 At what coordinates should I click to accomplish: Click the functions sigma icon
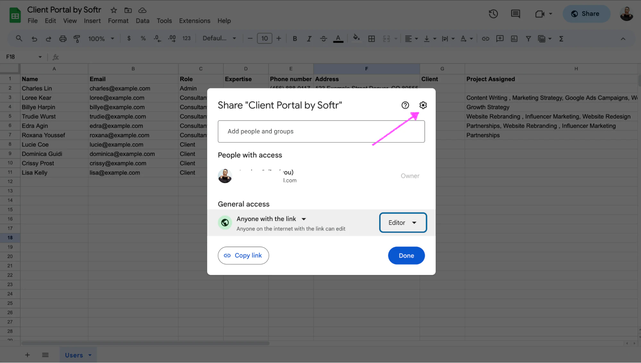coord(561,39)
